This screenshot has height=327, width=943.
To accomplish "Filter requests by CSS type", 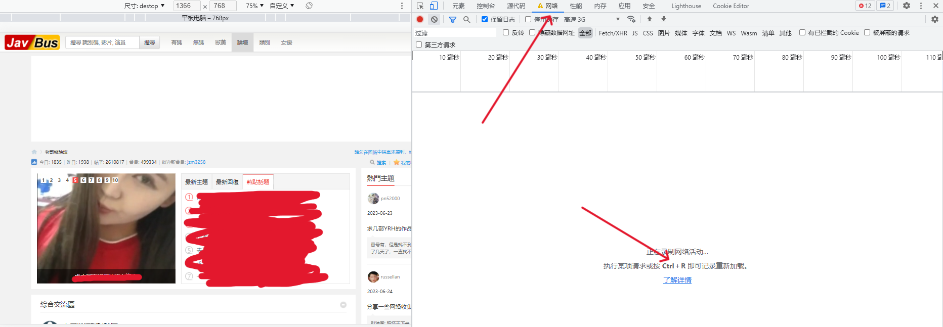I will coord(648,33).
